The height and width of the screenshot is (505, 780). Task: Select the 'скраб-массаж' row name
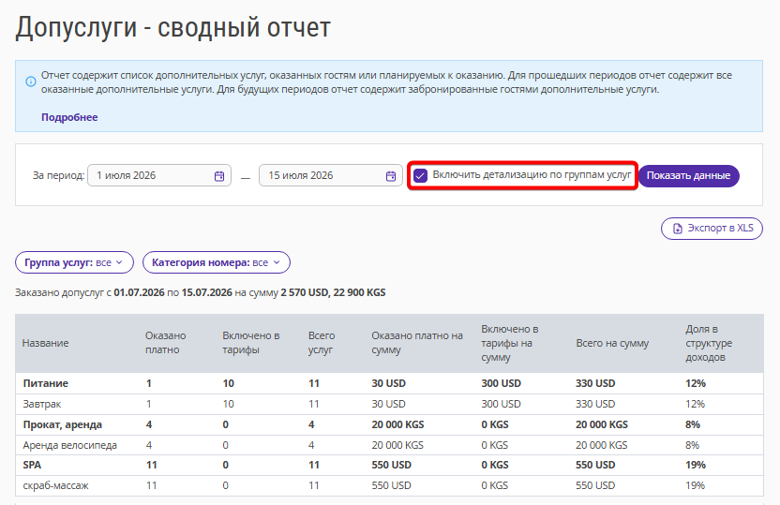pyautogui.click(x=55, y=485)
